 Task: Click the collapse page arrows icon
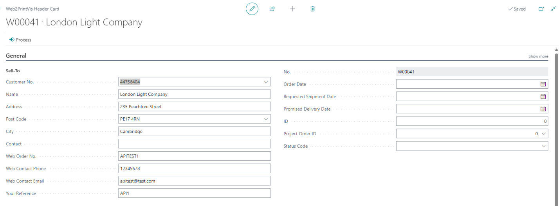tap(553, 9)
